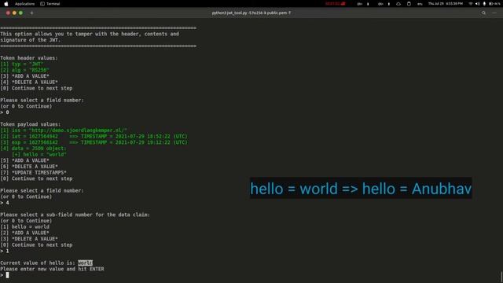Image resolution: width=503 pixels, height=283 pixels.
Task: Open the Apple logo menu
Action: 6,4
